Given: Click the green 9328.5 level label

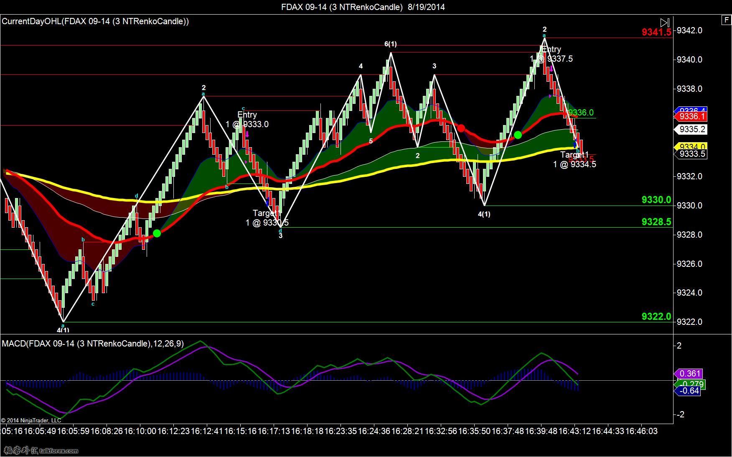Looking at the screenshot, I should [656, 222].
